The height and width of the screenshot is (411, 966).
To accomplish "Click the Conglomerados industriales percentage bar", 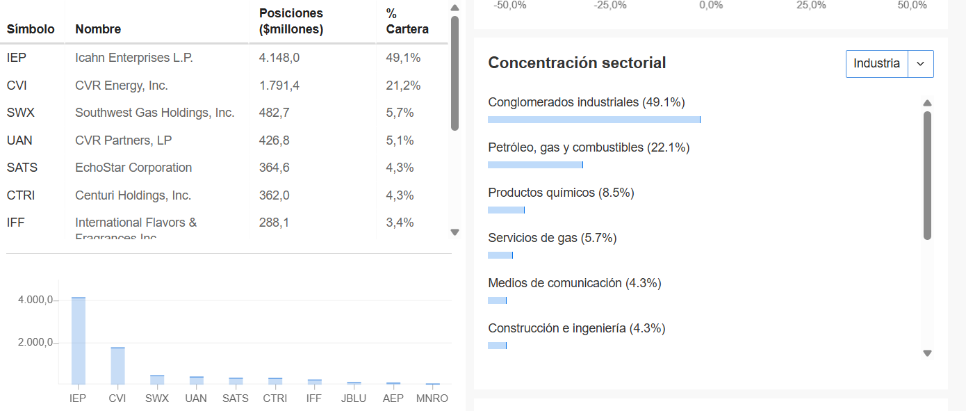I will (x=593, y=120).
